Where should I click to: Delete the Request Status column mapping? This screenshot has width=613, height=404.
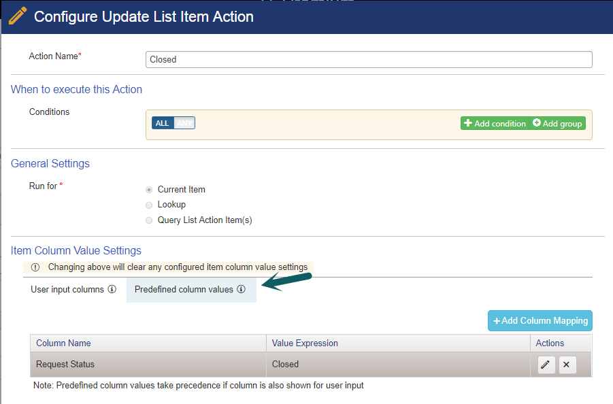click(x=567, y=365)
